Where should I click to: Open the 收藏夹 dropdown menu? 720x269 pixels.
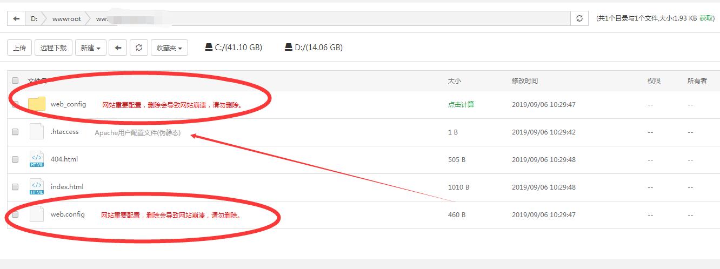coord(169,48)
